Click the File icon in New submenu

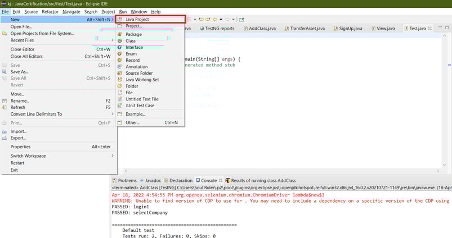point(120,93)
